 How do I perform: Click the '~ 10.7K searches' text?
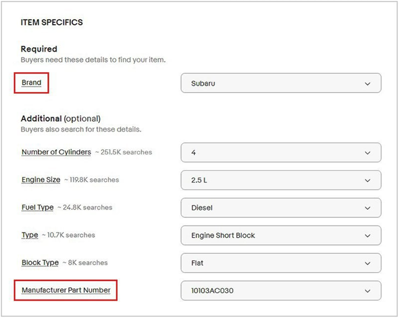[68, 235]
